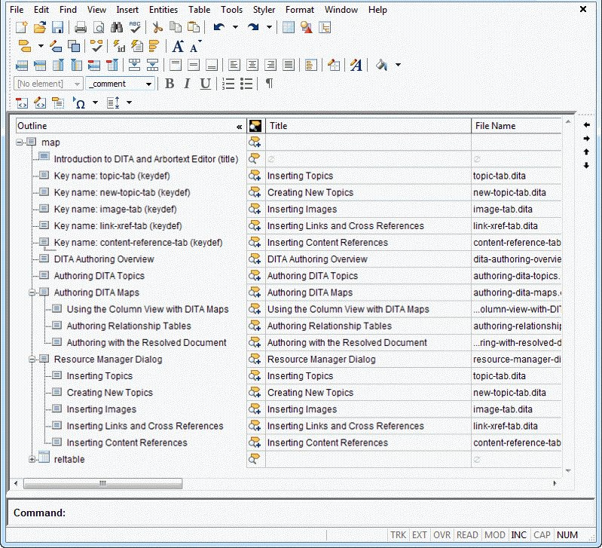Collapse the map root node

point(19,142)
